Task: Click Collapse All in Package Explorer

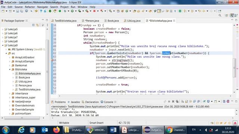Action: (33, 25)
